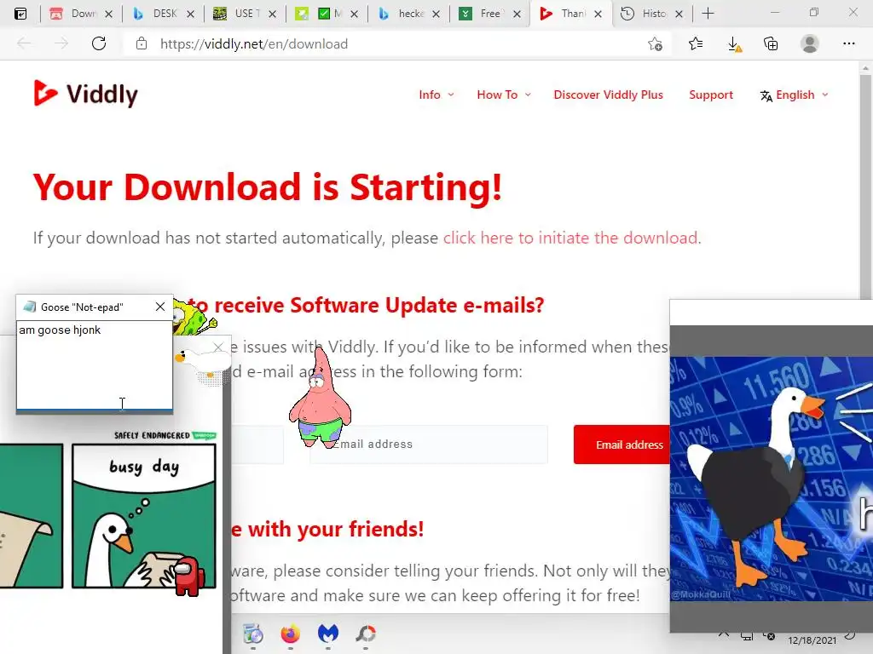
Task: Open Firefox from the taskbar
Action: 291,634
